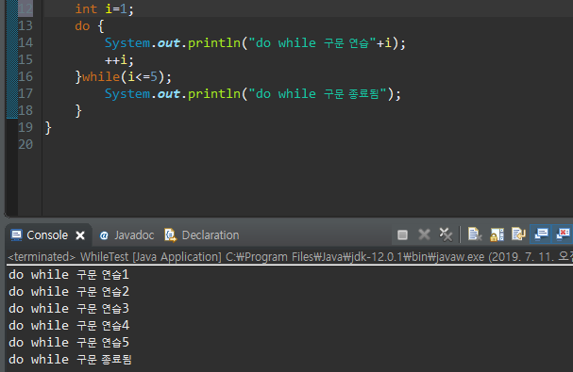
Task: Toggle show console when standard error changes
Action: [563, 235]
